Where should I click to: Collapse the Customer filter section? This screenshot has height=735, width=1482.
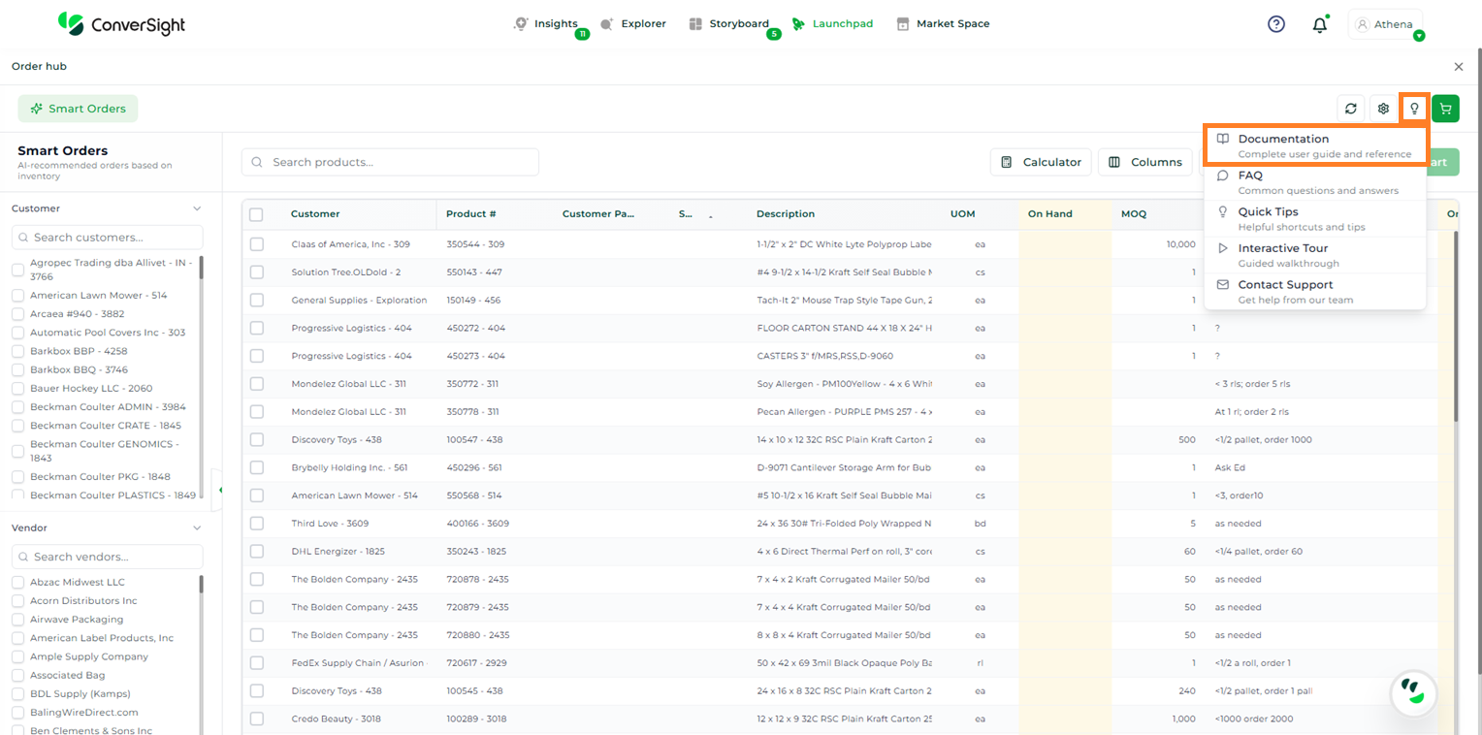[197, 208]
